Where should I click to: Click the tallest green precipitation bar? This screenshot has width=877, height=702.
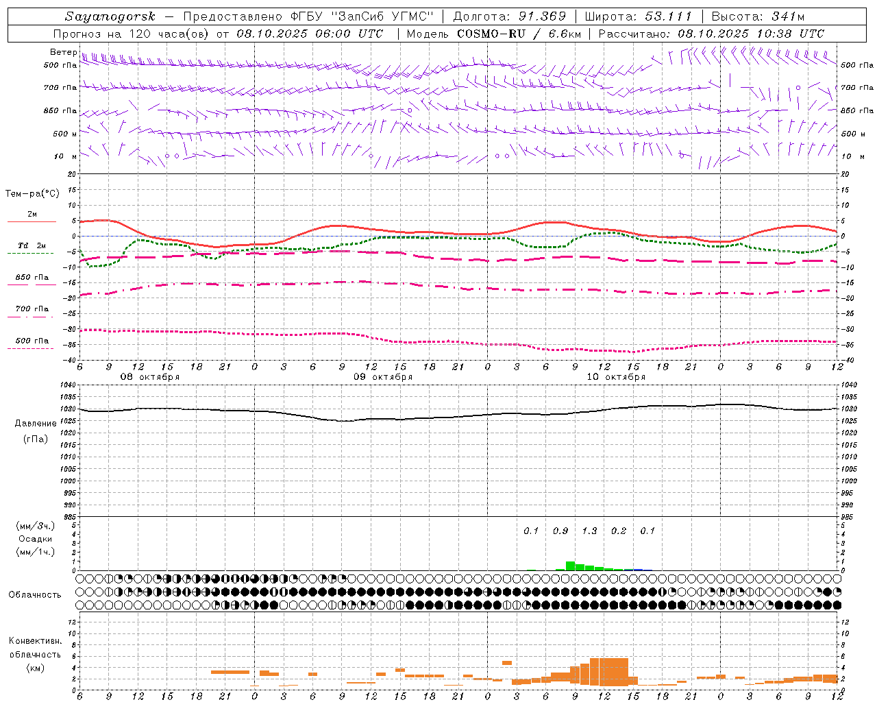570,566
